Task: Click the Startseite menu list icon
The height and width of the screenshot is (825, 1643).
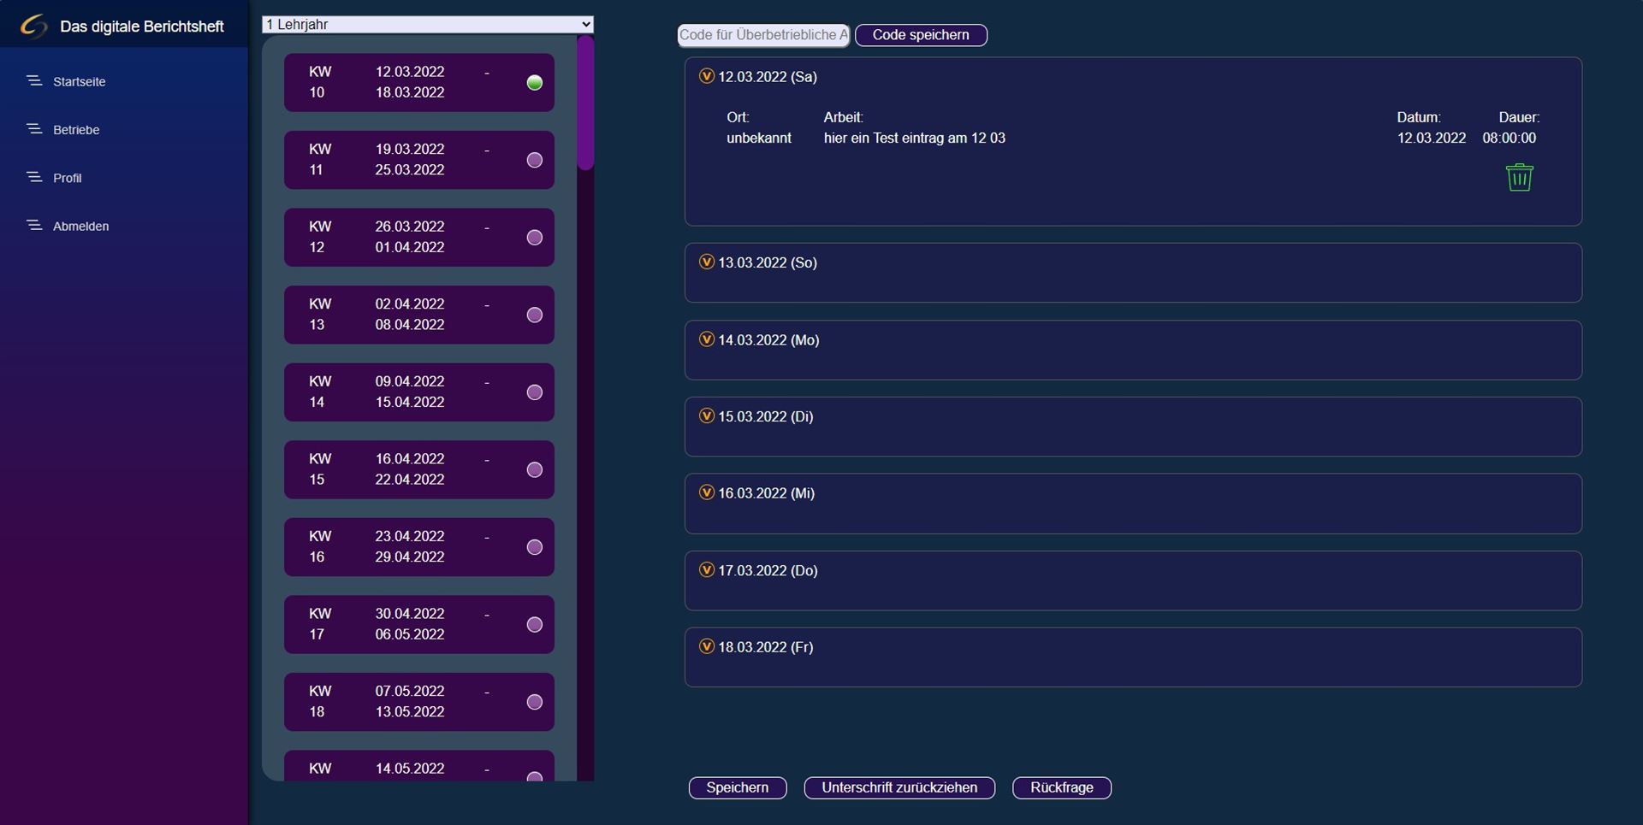Action: [x=34, y=81]
